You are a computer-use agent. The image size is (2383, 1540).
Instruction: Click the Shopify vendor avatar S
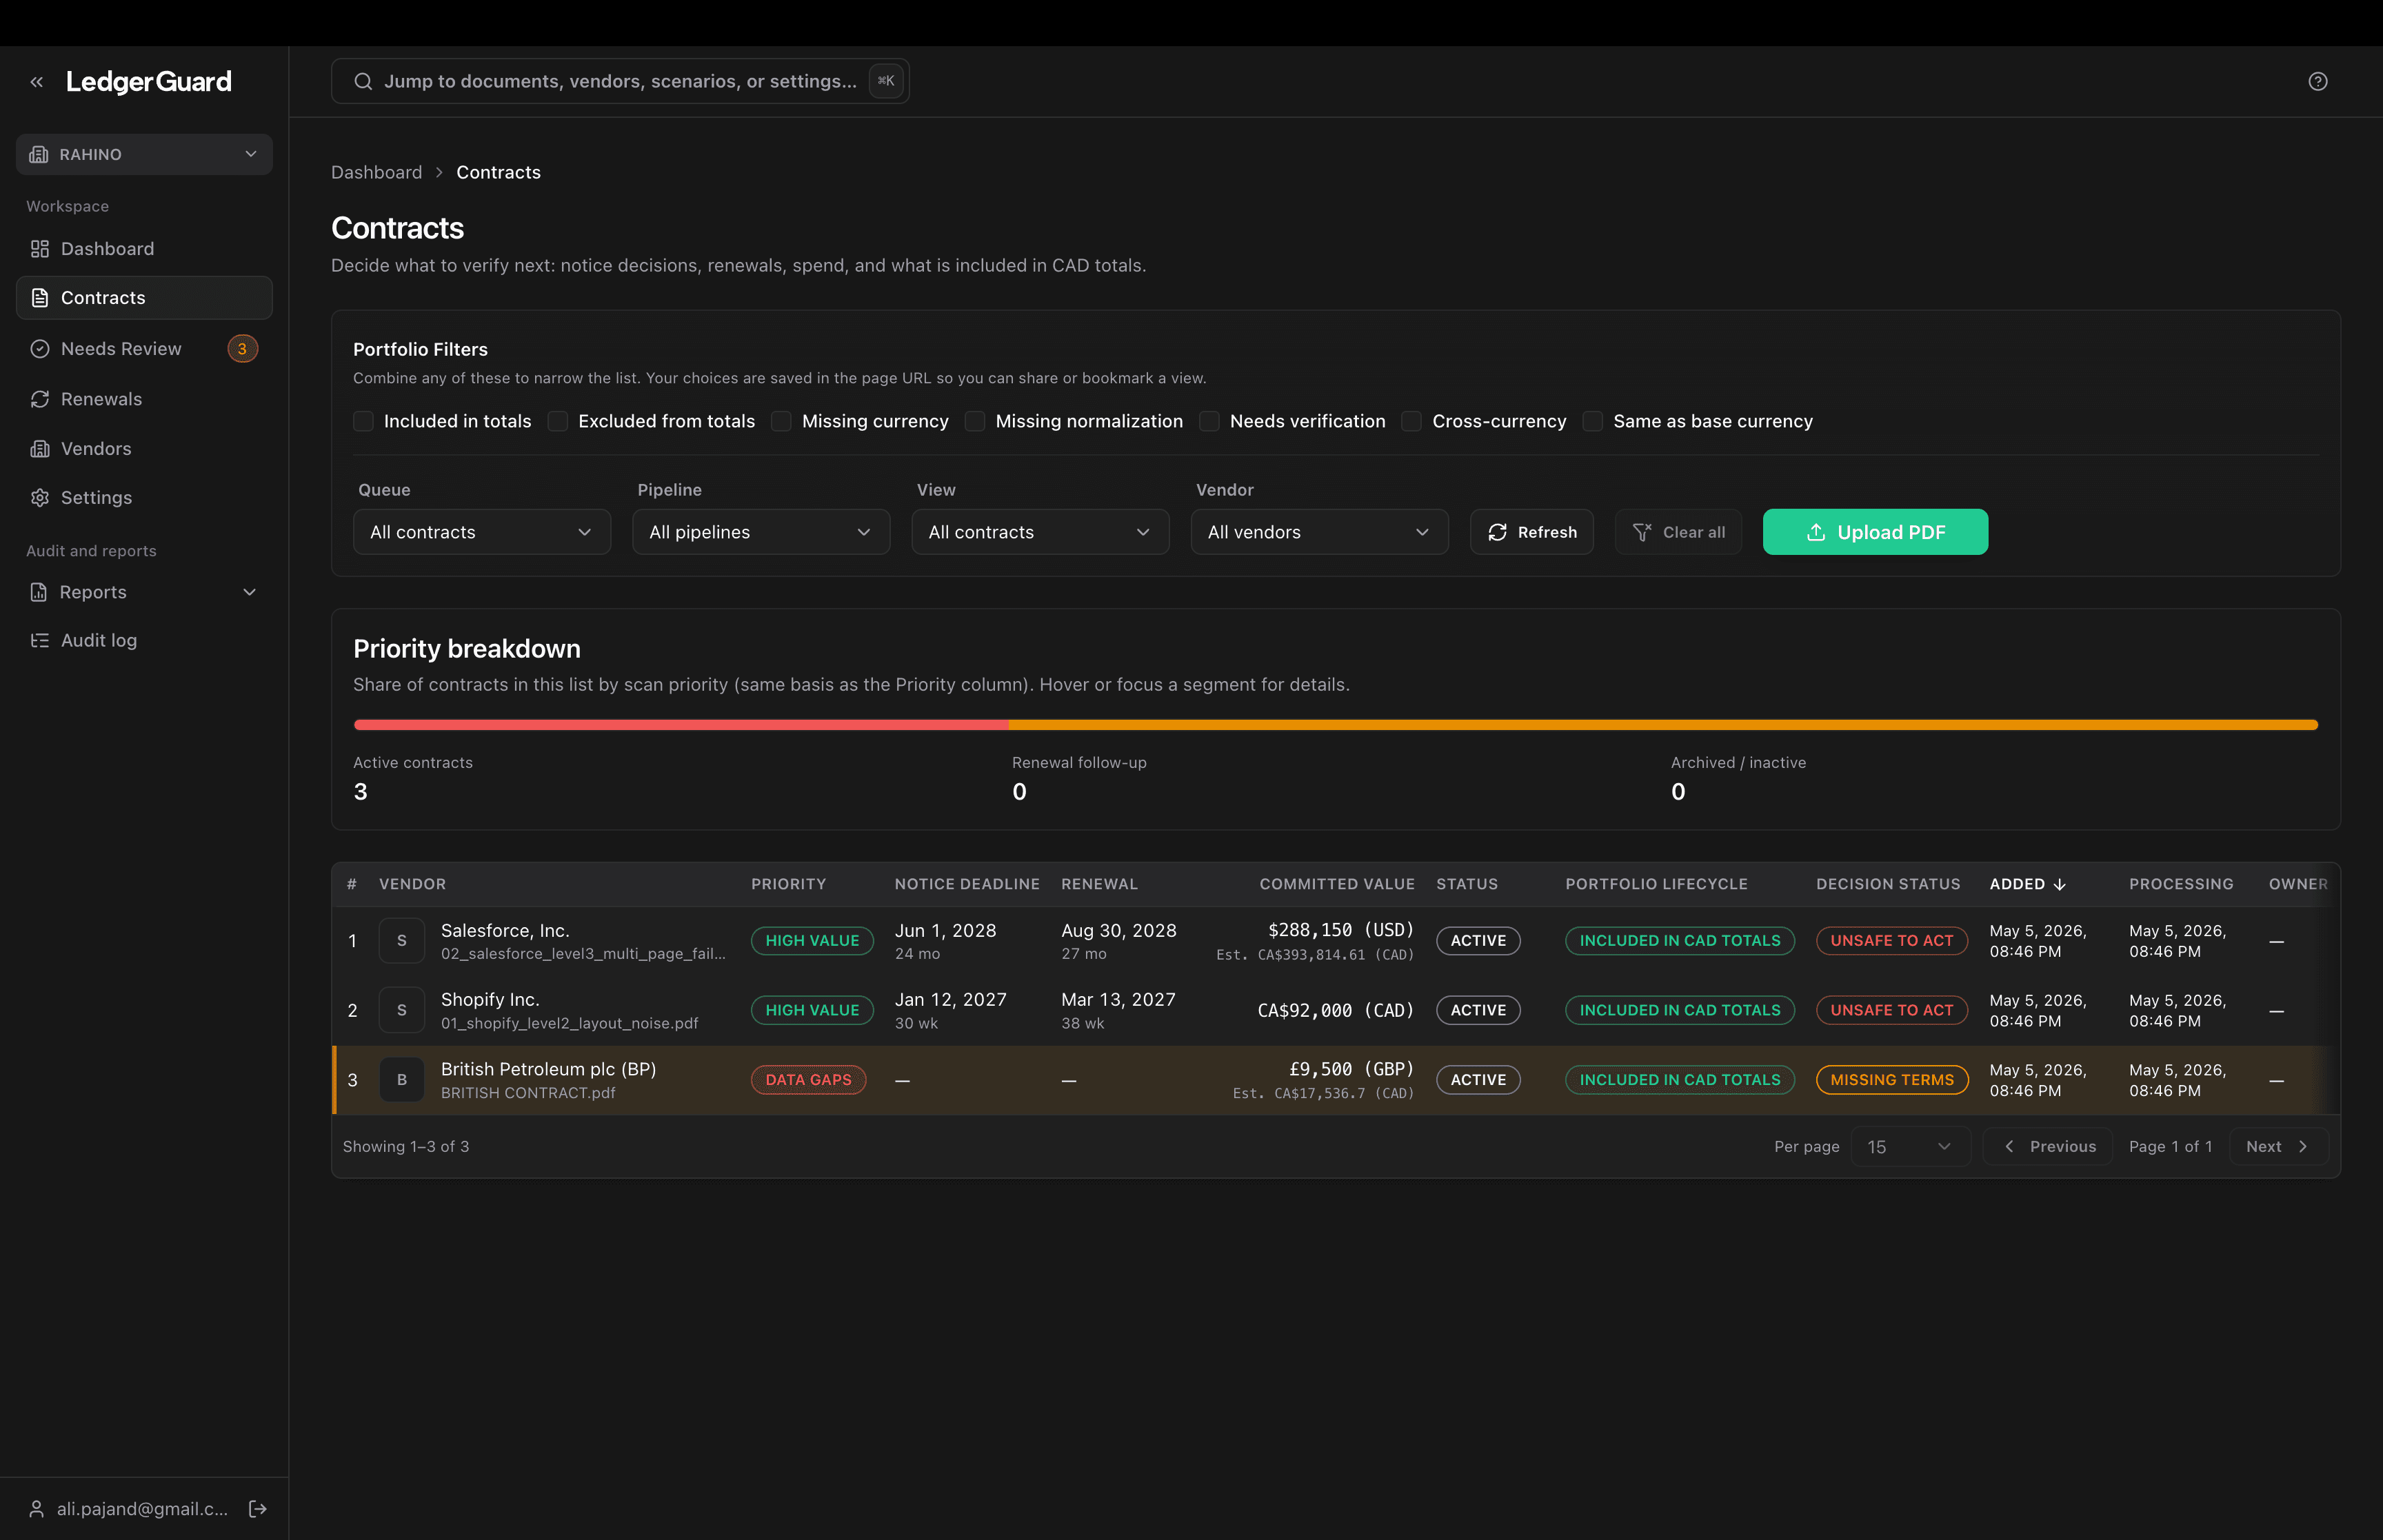click(x=402, y=1010)
